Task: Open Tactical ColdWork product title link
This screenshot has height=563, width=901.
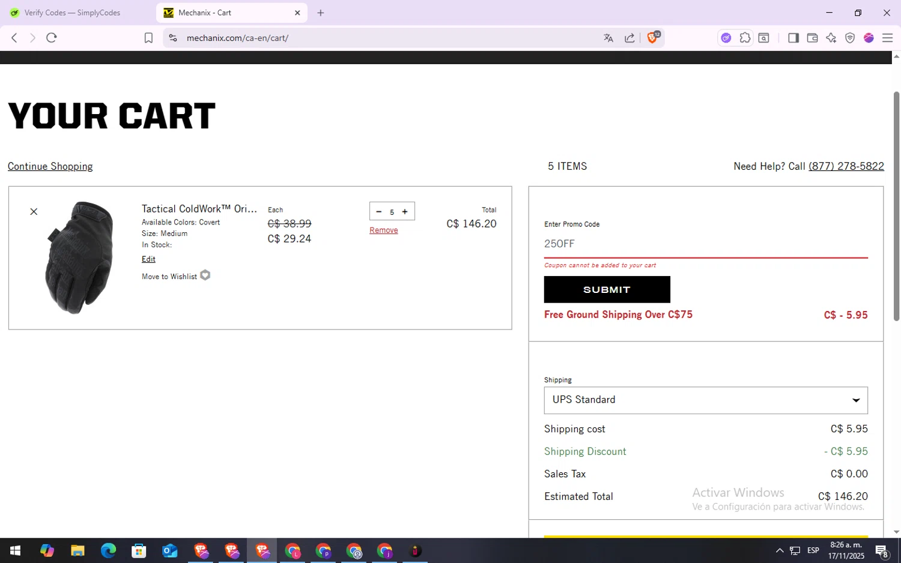Action: [x=199, y=208]
